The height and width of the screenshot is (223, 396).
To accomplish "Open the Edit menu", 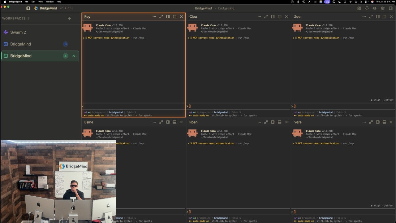I will click(x=33, y=2).
